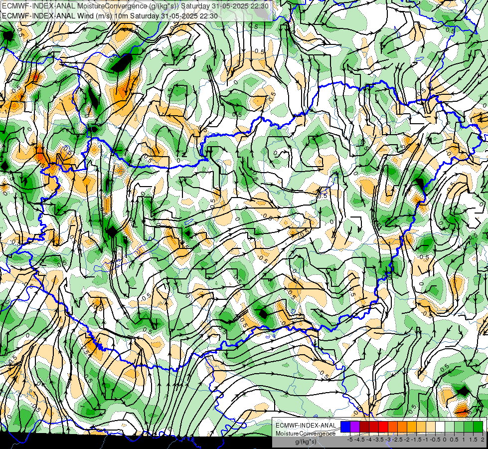Select legend swatch between -3 and -2.5
Screen dimensions: 488x449
pos(393,427)
